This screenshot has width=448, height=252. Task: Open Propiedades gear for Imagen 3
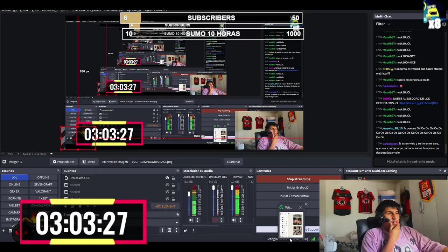(x=64, y=162)
